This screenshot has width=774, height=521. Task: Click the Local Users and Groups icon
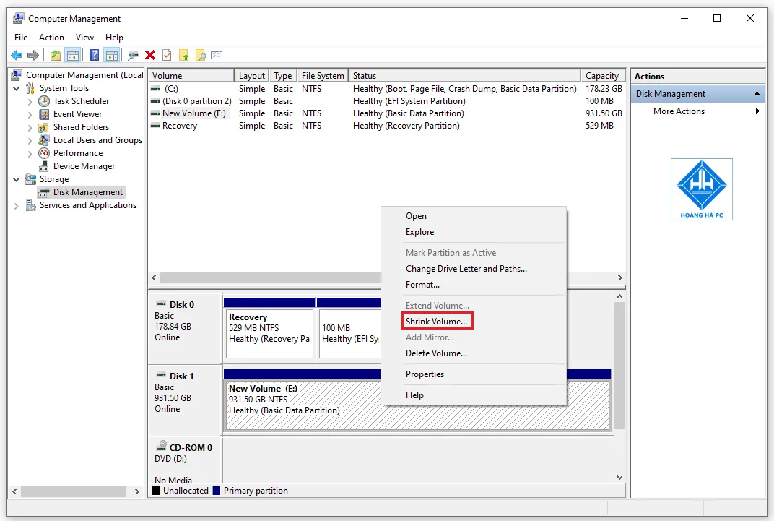tap(45, 140)
